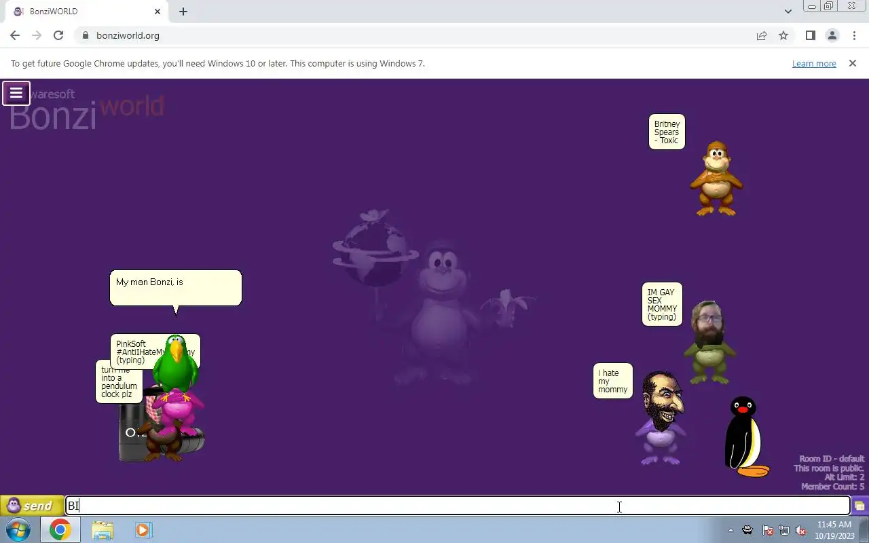Select the BonziWORLD browser tab
Image resolution: width=869 pixels, height=543 pixels.
[x=85, y=12]
